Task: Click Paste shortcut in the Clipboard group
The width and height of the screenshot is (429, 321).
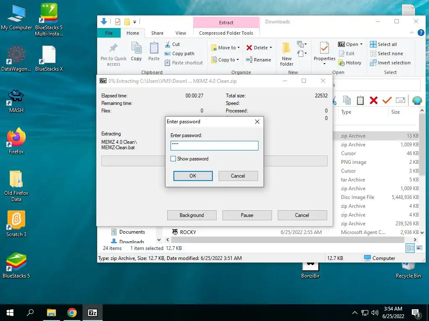Action: 183,63
